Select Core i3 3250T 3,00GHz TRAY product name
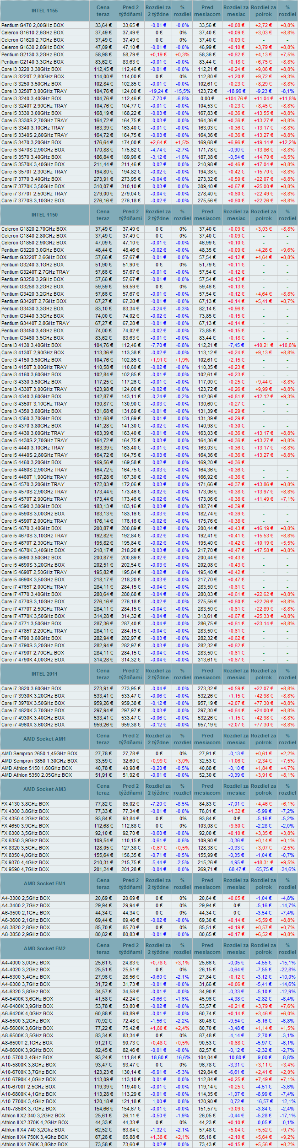Viewport: 298px width, 1148px height. point(34,91)
